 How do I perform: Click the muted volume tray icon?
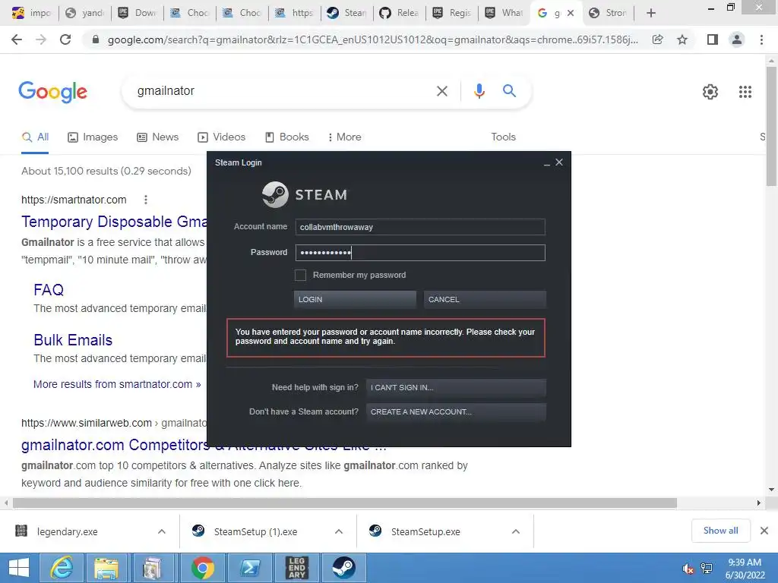(x=688, y=568)
